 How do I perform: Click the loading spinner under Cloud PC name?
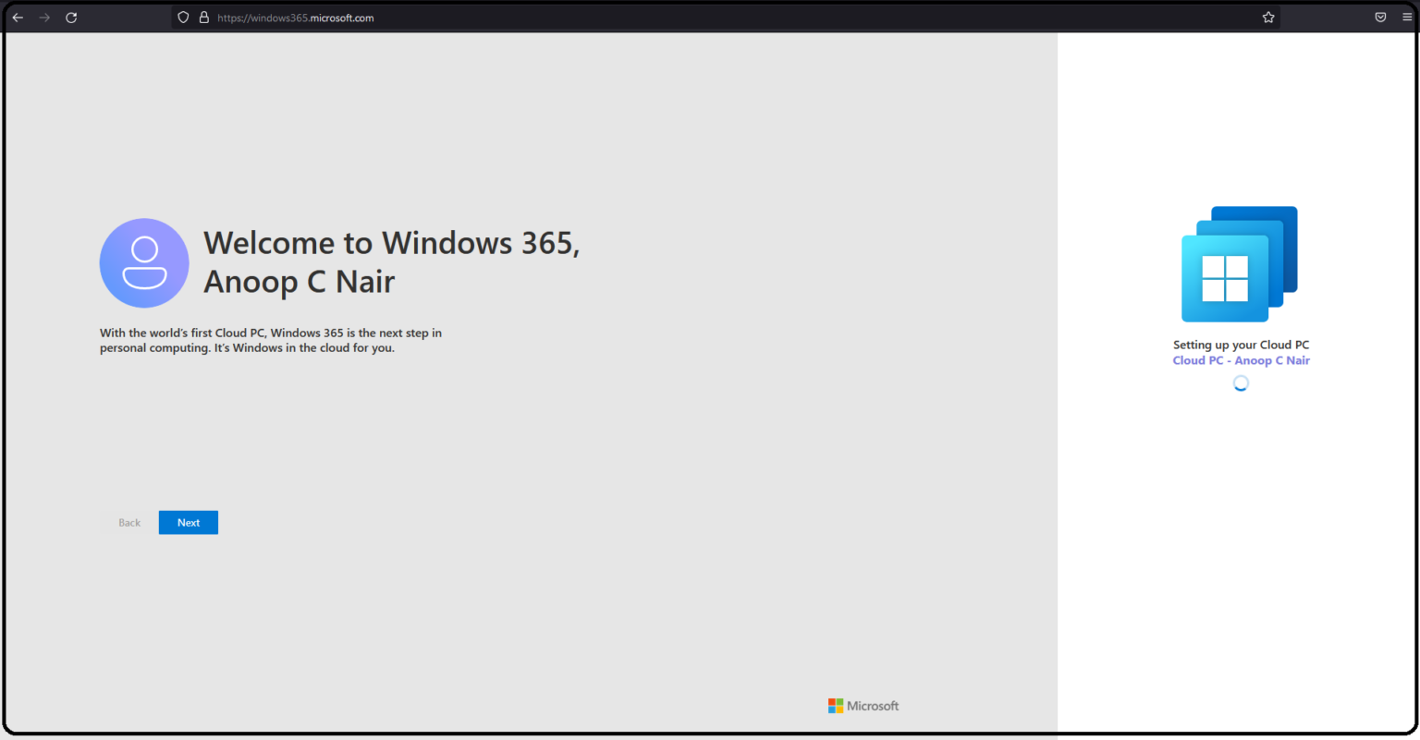[x=1241, y=383]
